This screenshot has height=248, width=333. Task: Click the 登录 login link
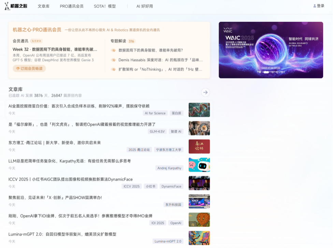(320, 6)
